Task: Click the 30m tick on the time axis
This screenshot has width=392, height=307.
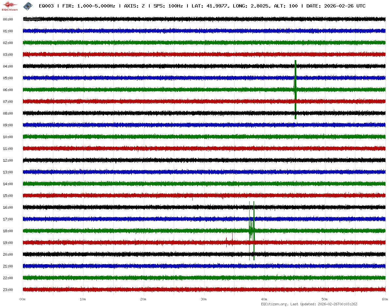Action: 204,299
